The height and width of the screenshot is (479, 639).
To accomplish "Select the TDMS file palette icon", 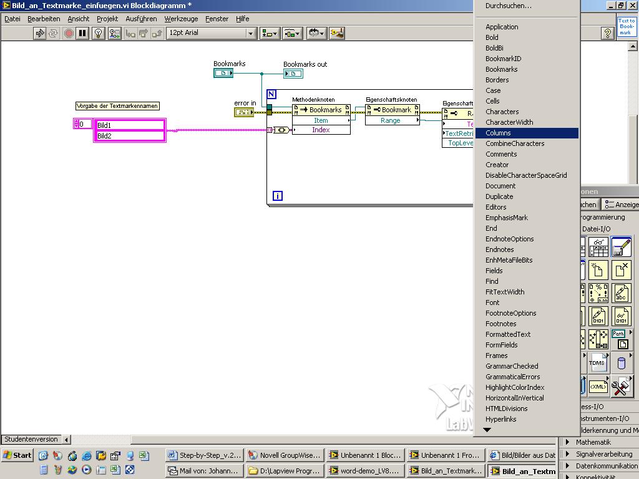I will click(597, 362).
